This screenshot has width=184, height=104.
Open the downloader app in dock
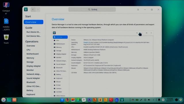click(x=100, y=100)
